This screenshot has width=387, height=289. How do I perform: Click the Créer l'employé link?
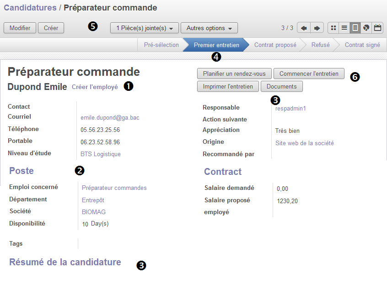pos(95,87)
